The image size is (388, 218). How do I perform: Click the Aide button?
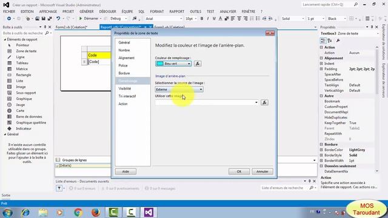click(125, 171)
